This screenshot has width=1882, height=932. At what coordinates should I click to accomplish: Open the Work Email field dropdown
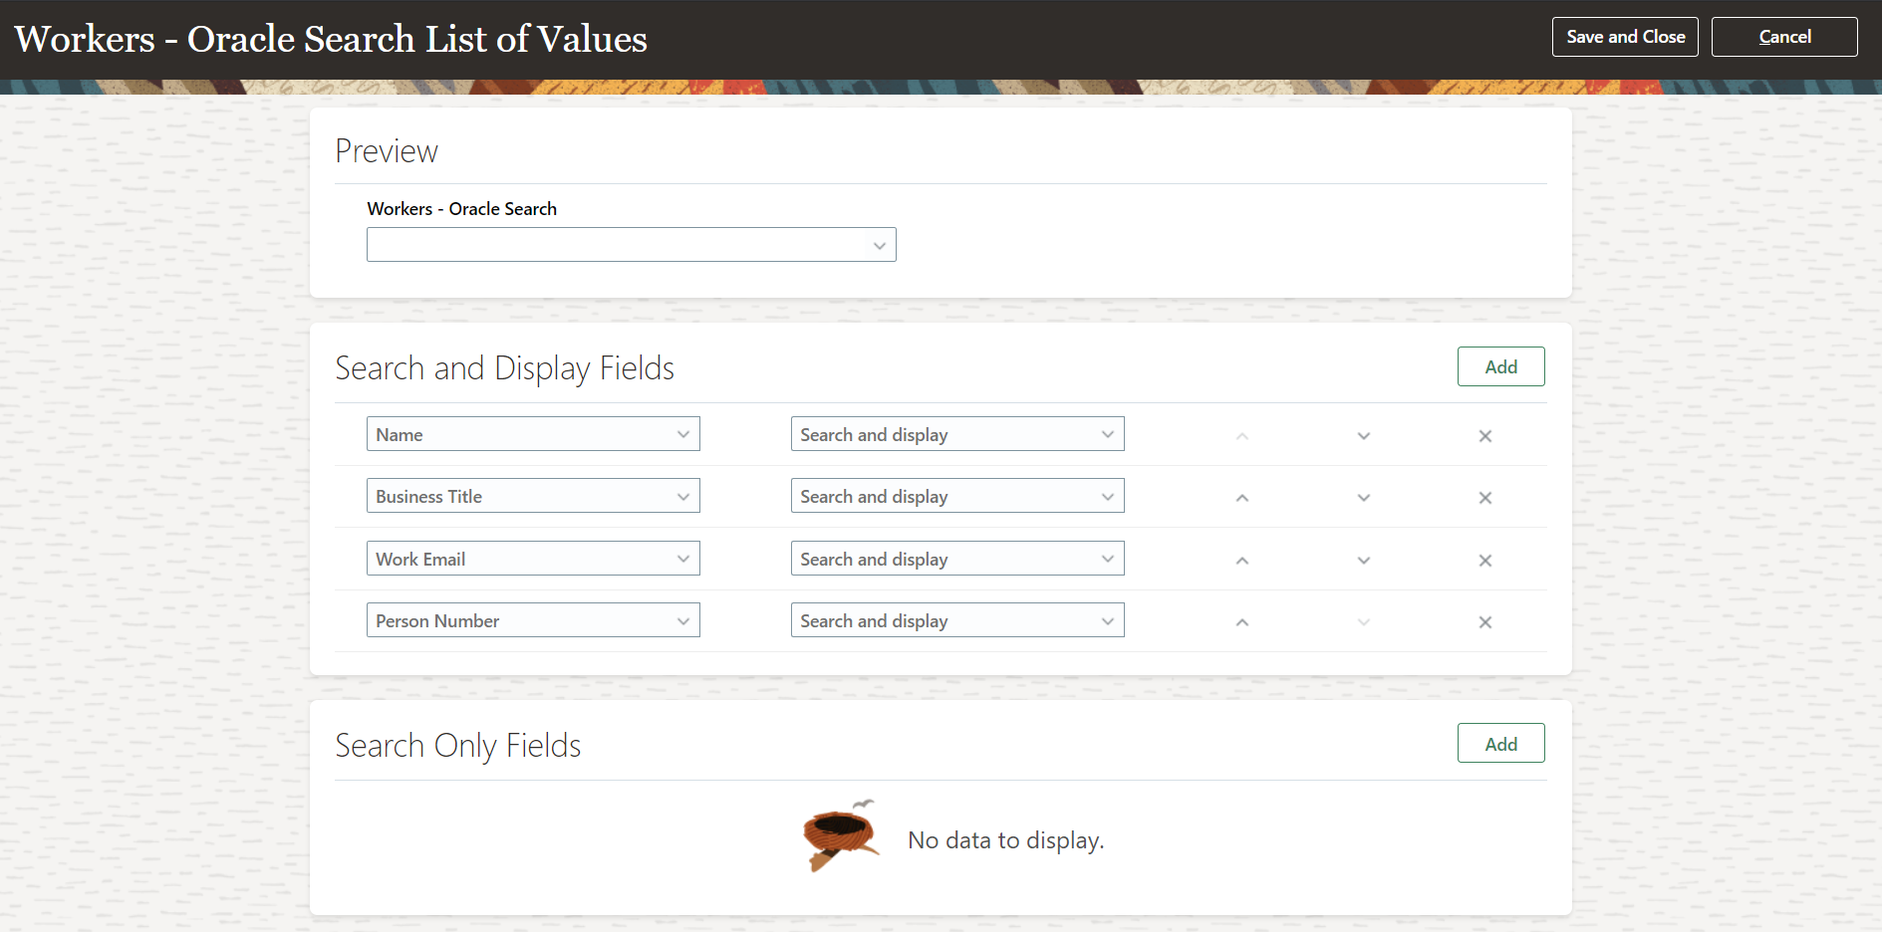point(533,559)
